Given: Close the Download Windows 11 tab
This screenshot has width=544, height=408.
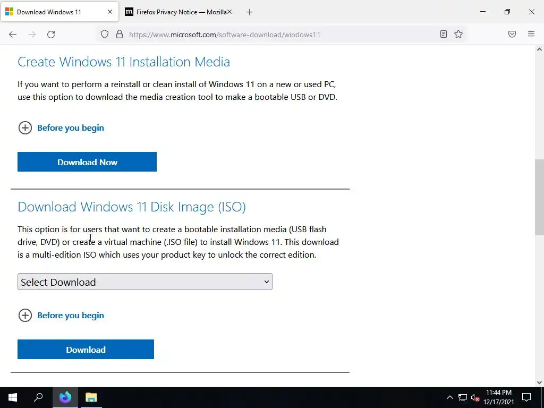Looking at the screenshot, I should [x=110, y=12].
